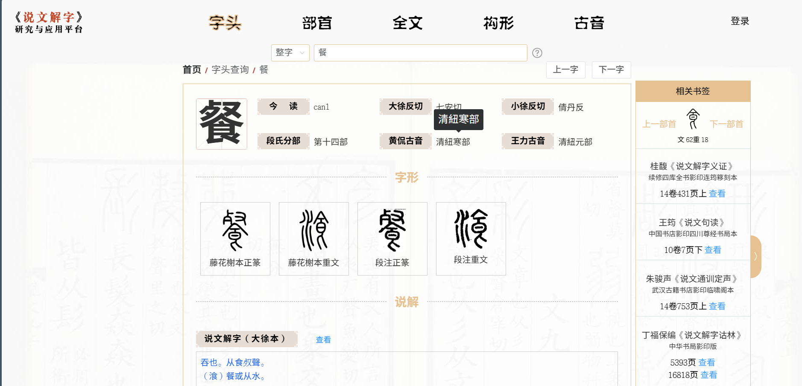The image size is (802, 386).
Task: Open the 藤花榭本正篆 seal image
Action: click(235, 230)
